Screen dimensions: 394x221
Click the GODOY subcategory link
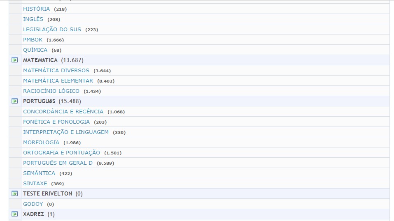pos(33,204)
